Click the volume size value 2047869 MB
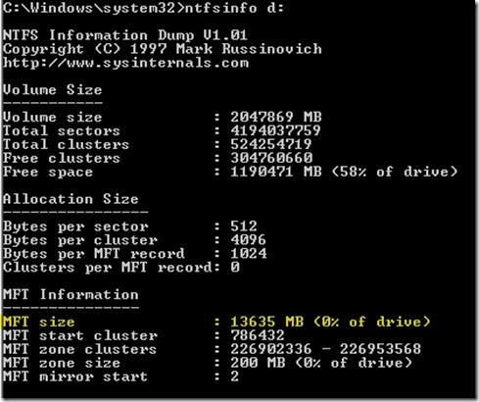479x402 pixels. pos(276,117)
